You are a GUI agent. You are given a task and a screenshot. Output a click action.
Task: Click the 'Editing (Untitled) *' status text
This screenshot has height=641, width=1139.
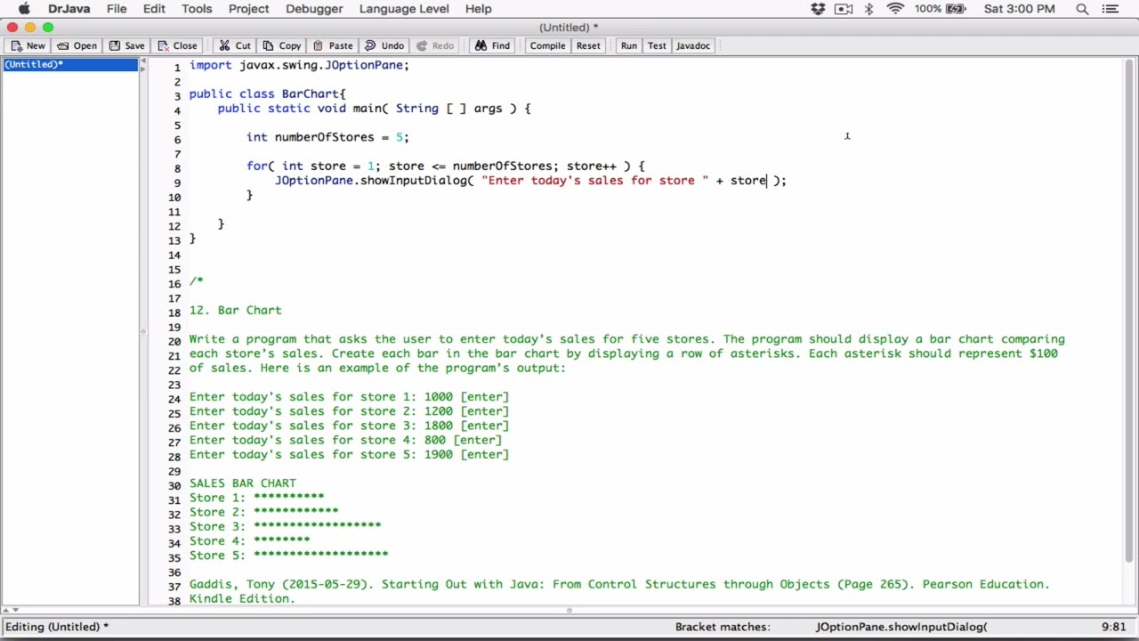(x=57, y=627)
